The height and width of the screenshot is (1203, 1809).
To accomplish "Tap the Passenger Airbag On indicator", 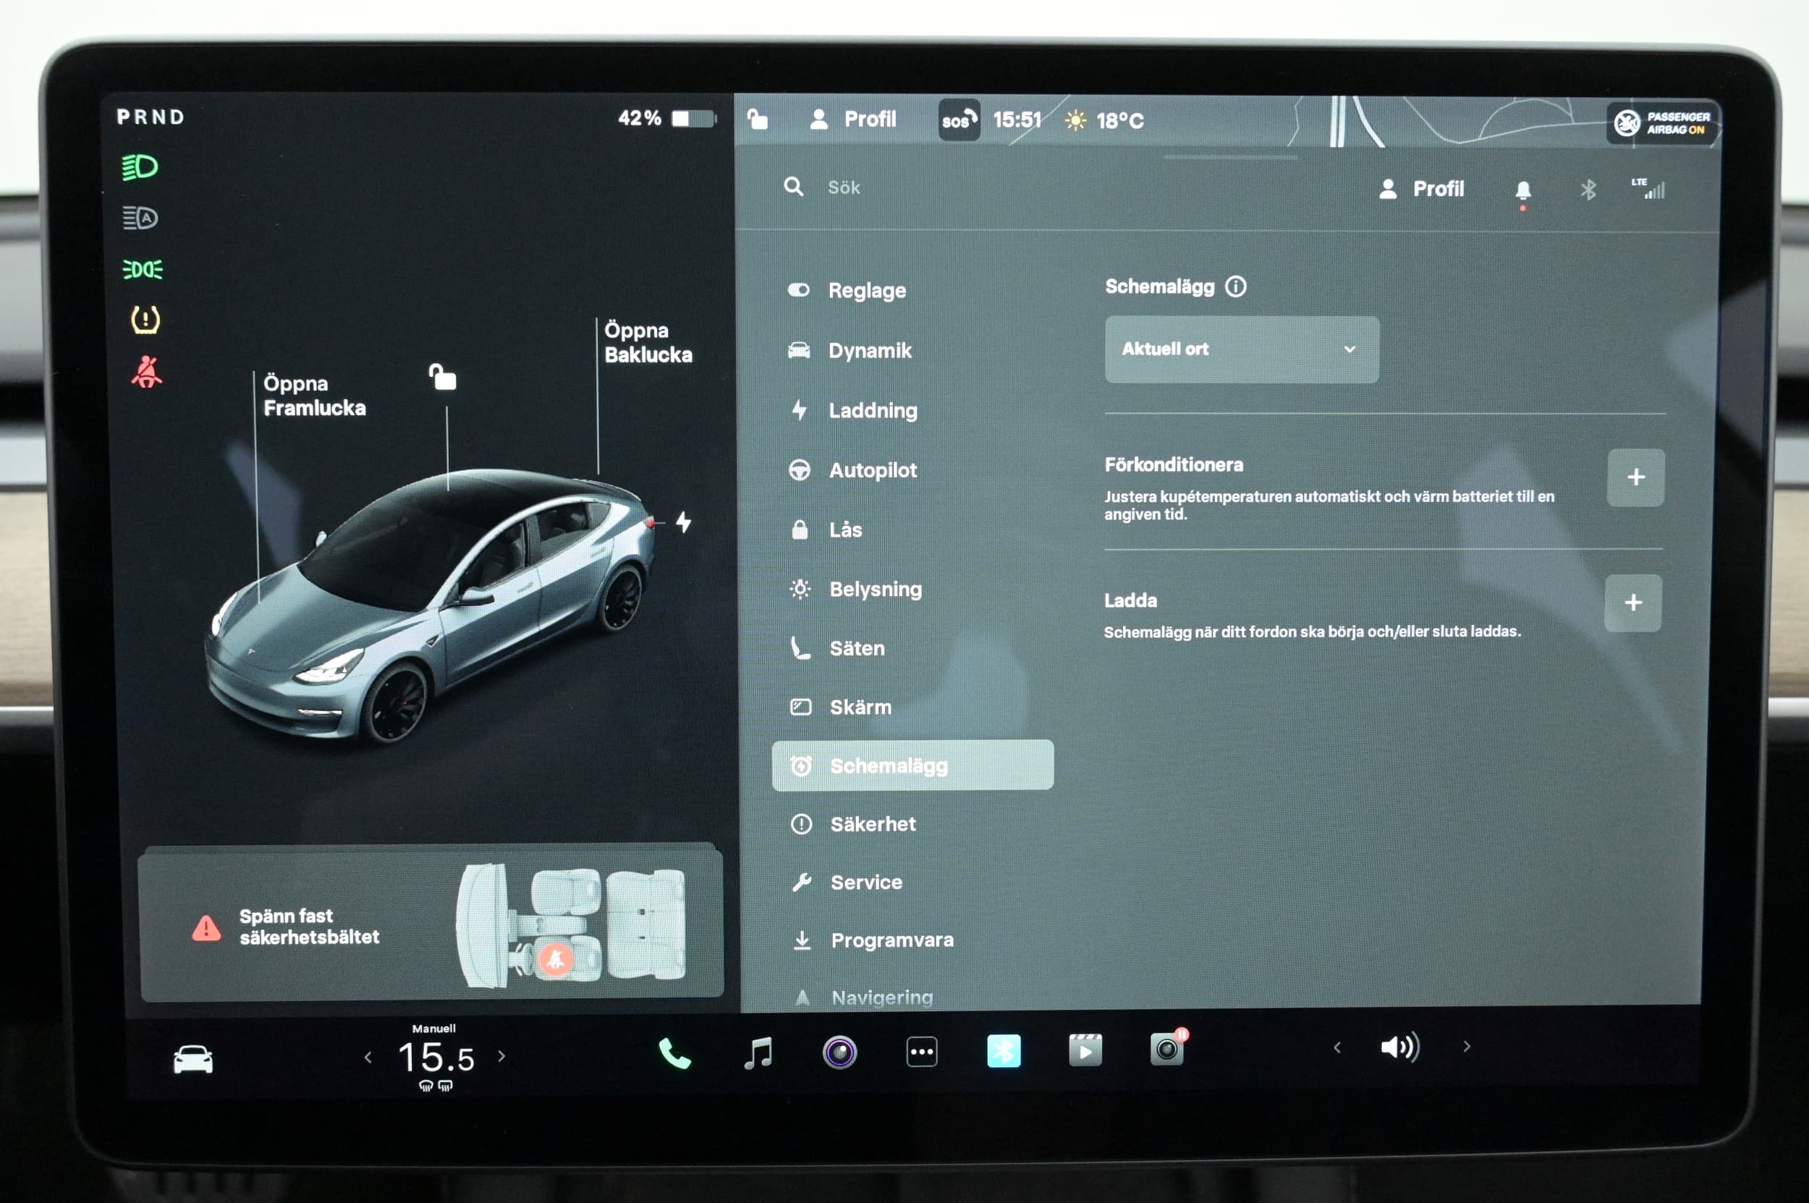I will pyautogui.click(x=1662, y=123).
